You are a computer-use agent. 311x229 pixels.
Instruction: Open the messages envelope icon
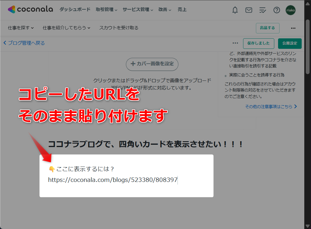click(249, 10)
